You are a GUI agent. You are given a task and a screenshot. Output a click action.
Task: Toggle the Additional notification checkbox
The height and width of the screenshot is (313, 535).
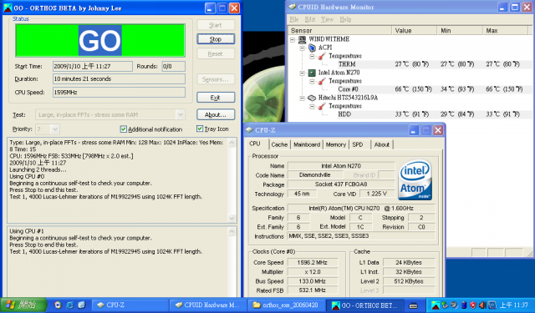point(124,129)
